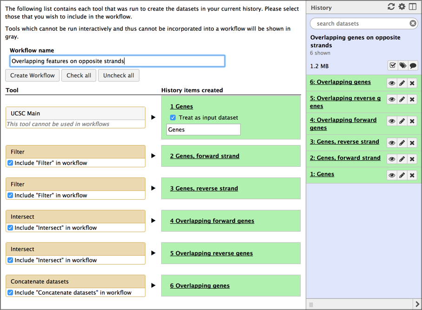This screenshot has width=422, height=310.
Task: Grab the history panel resize handle at bottom
Action: (311, 304)
